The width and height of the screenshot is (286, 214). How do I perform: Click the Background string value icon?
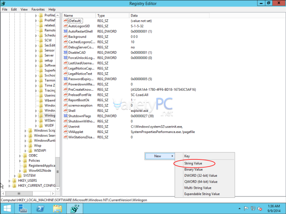(x=66, y=36)
